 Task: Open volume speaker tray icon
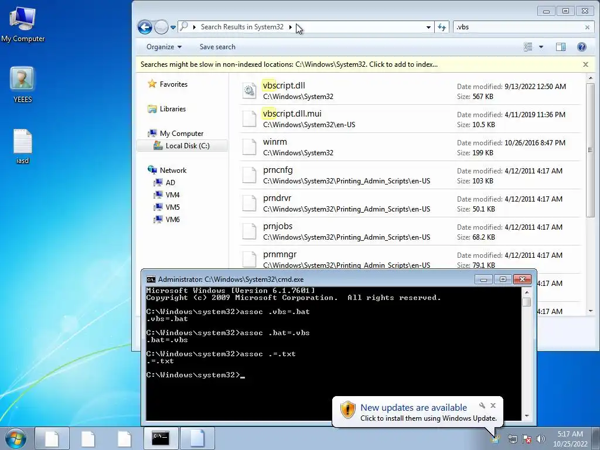point(541,439)
